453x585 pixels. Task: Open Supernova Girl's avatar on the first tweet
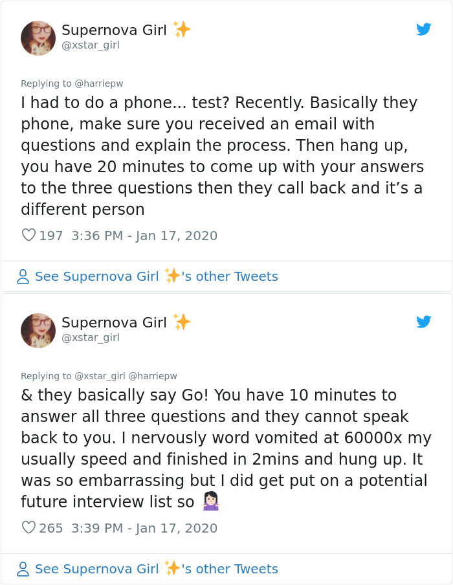[x=38, y=38]
